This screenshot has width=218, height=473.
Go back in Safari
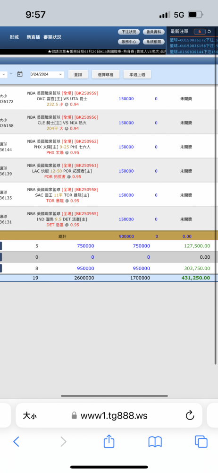pos(16,442)
